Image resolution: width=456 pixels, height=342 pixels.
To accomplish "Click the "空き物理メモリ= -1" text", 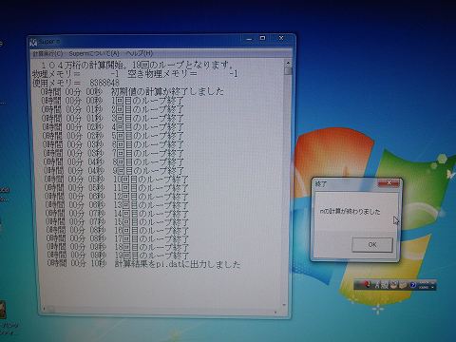I will (182, 74).
